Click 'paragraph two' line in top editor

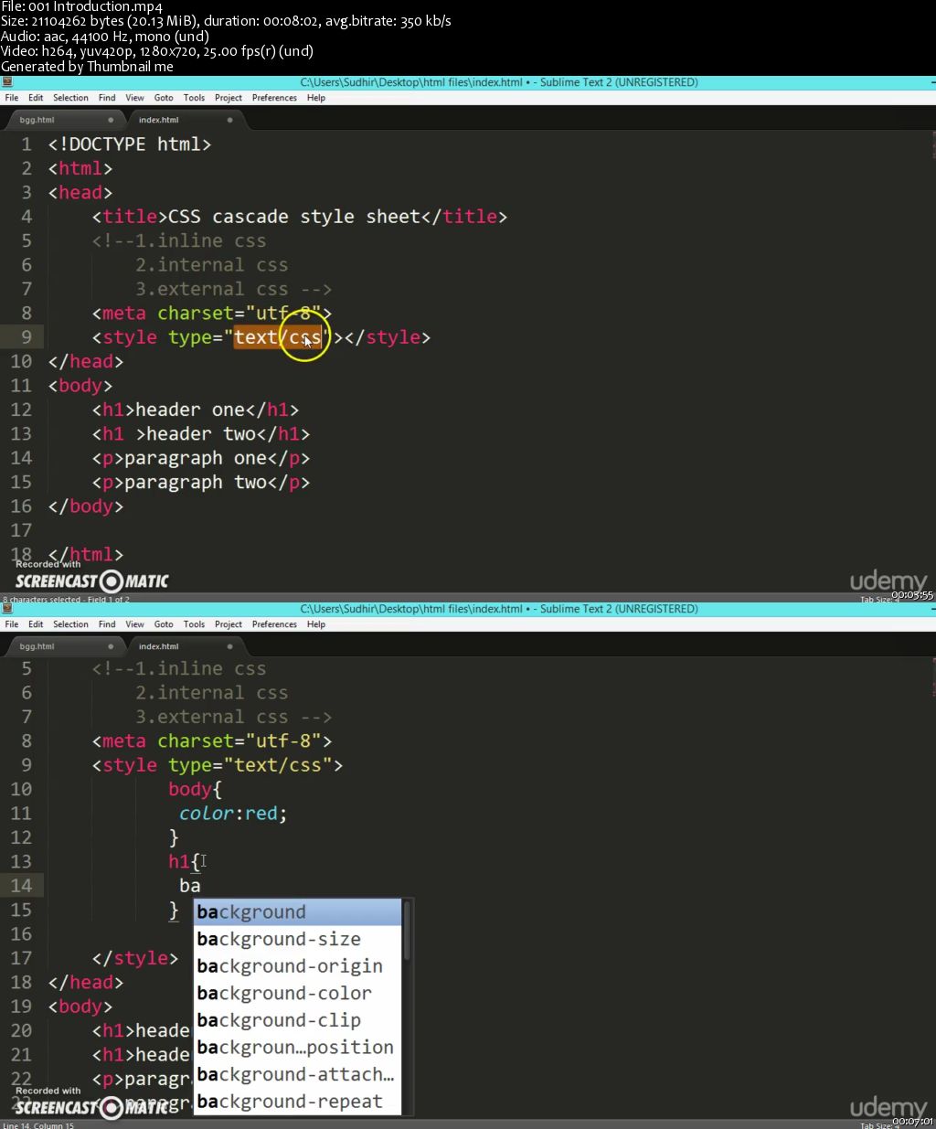[201, 483]
